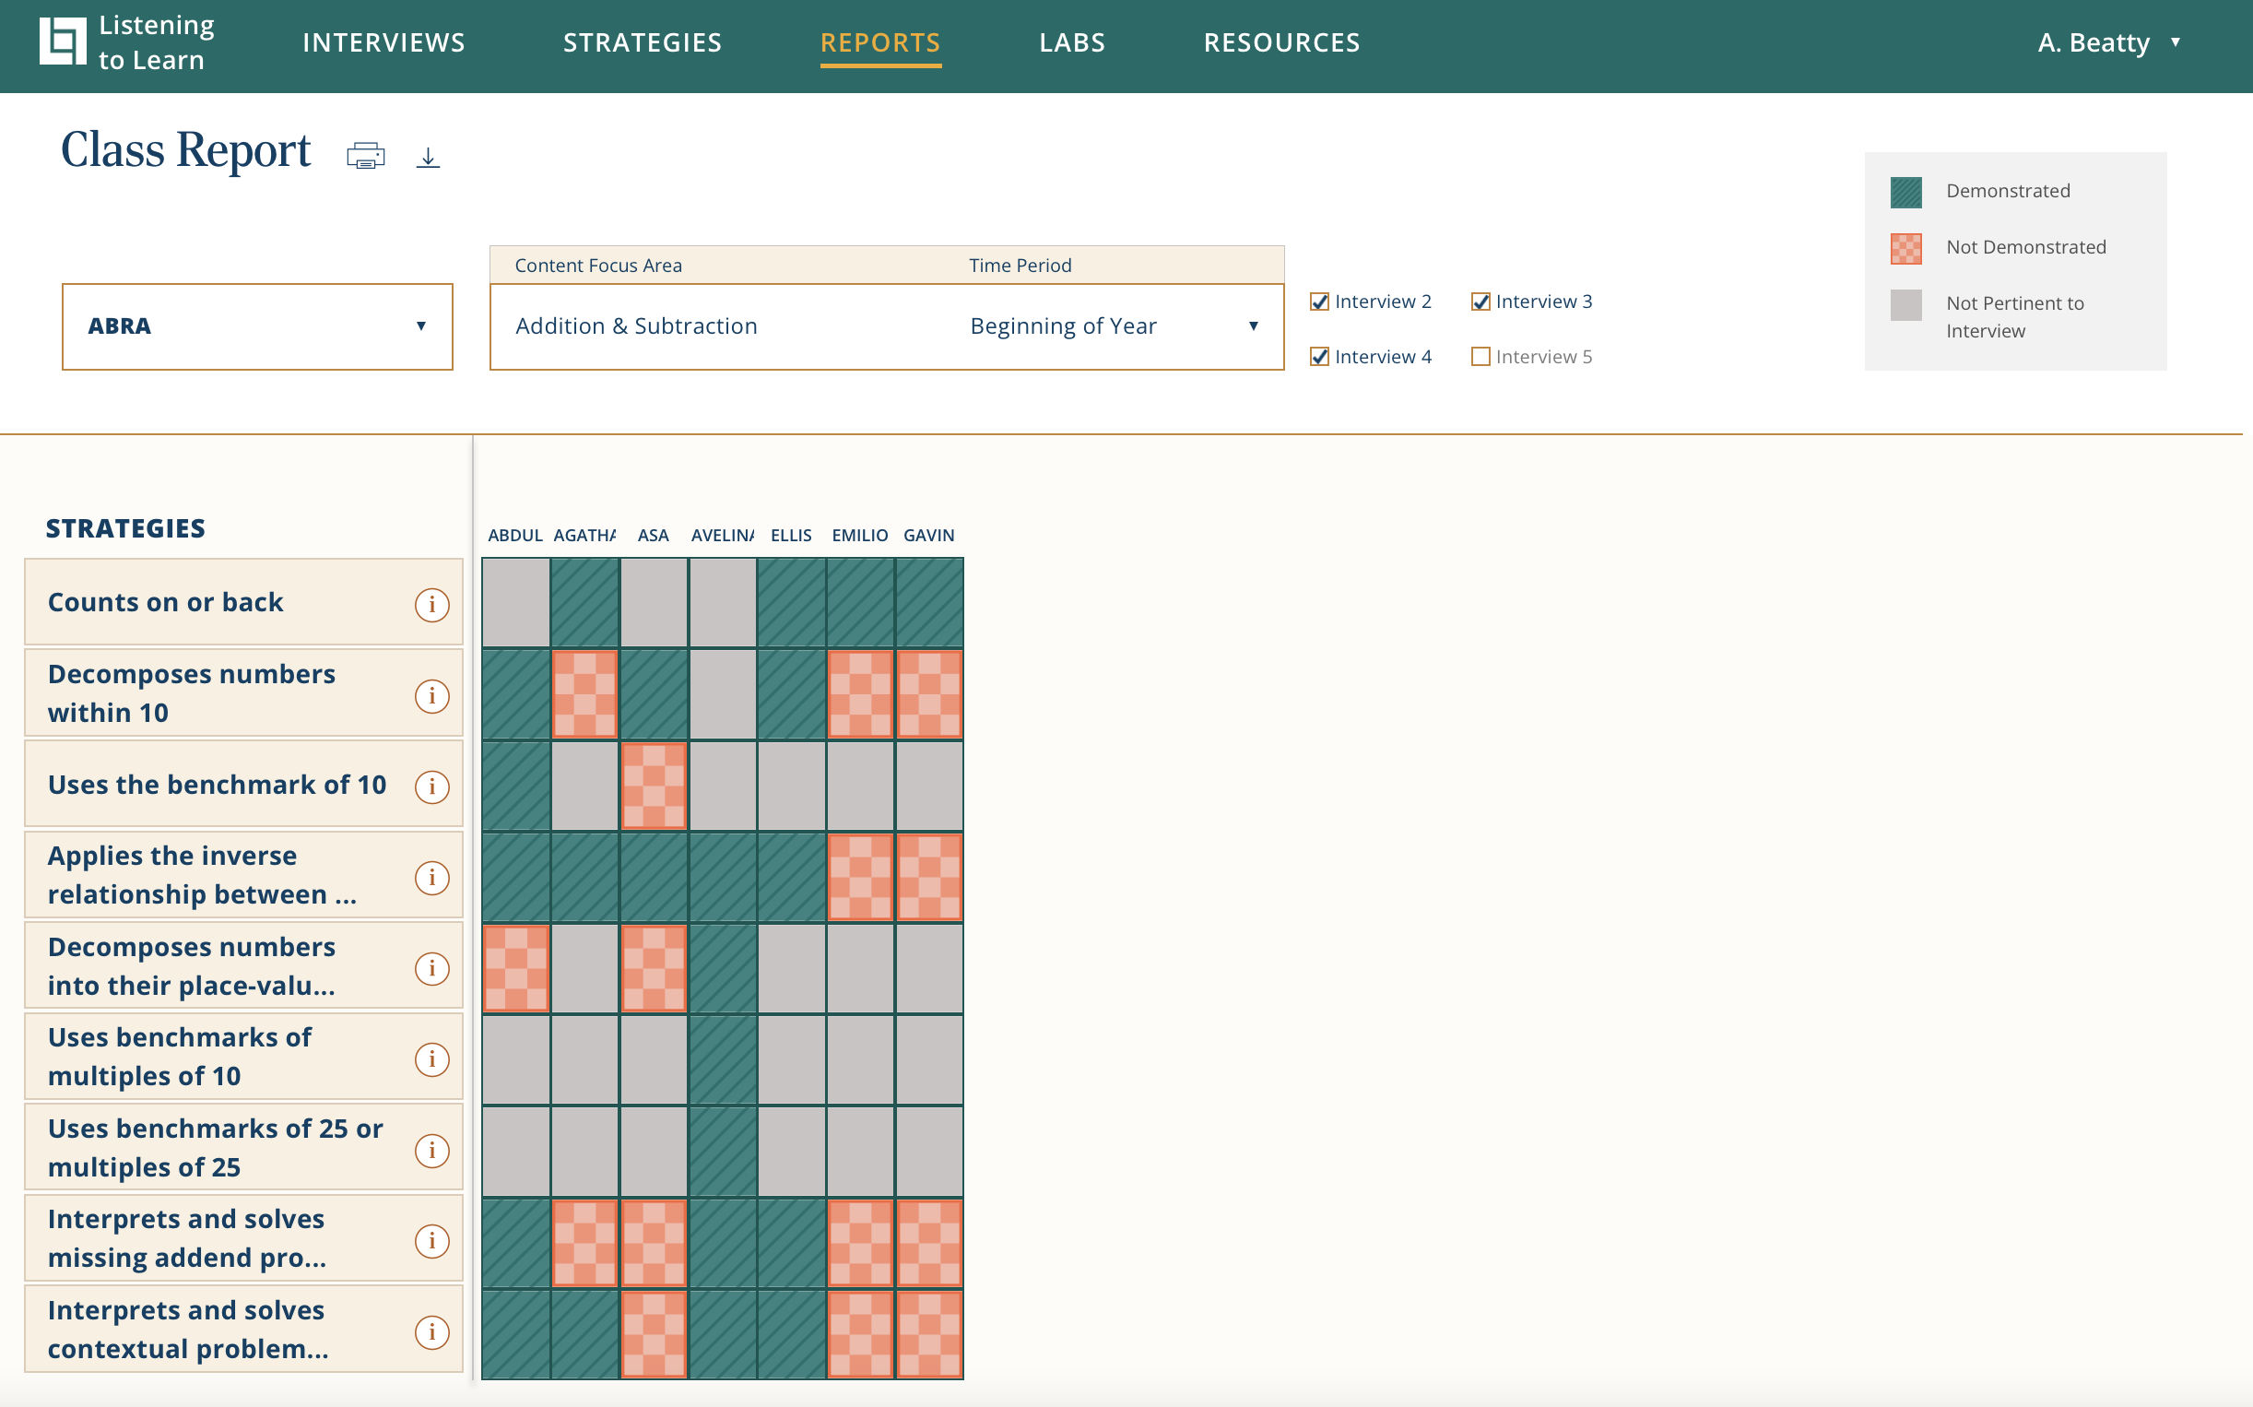Expand the ABRA class dropdown
The image size is (2253, 1407).
[258, 326]
